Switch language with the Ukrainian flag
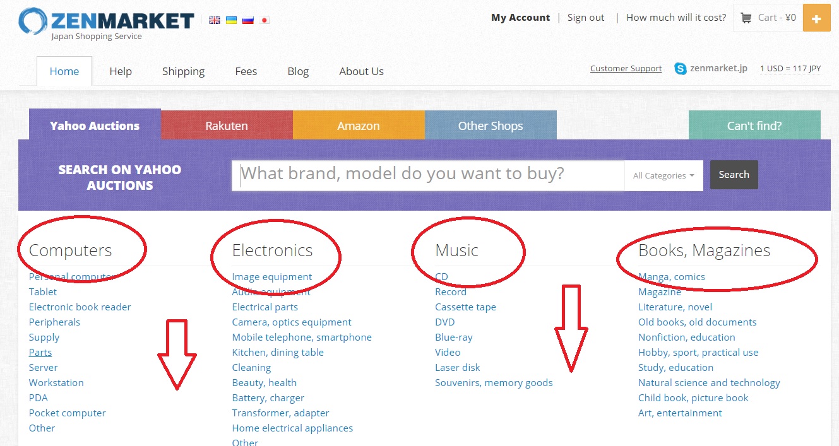The height and width of the screenshot is (446, 839). [x=231, y=20]
